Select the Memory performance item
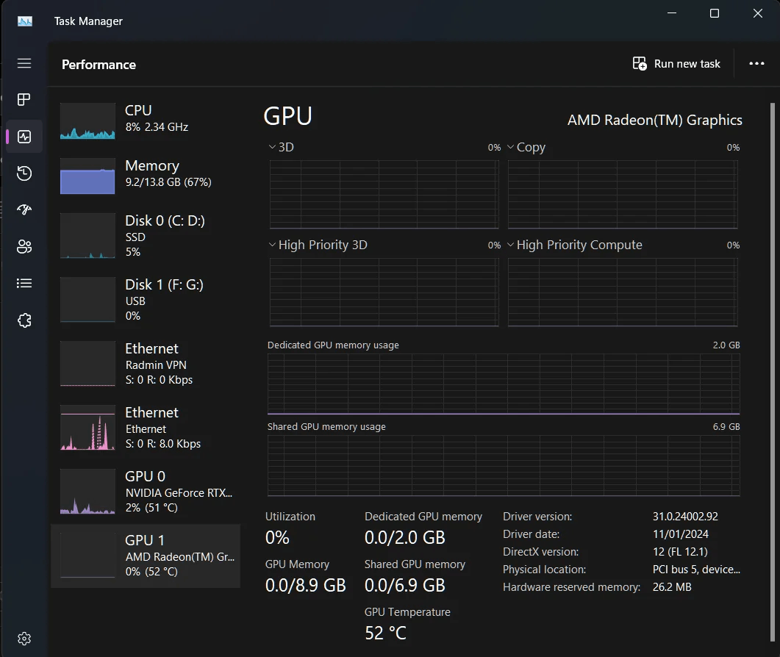780x657 pixels. click(146, 175)
